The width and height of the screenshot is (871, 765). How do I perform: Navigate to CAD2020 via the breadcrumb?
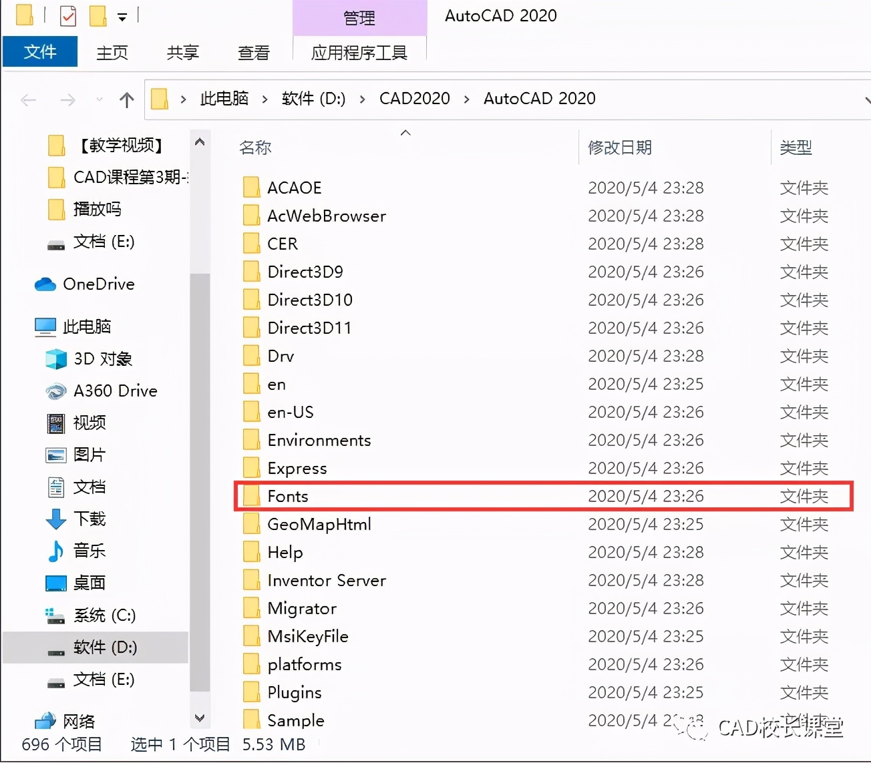tap(414, 98)
